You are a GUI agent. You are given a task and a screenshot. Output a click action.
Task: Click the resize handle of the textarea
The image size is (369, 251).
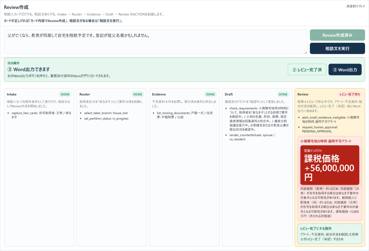tap(306, 53)
